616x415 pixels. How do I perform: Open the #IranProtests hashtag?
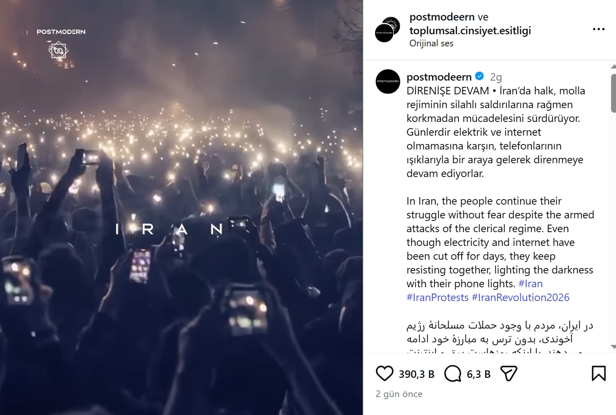[437, 298]
